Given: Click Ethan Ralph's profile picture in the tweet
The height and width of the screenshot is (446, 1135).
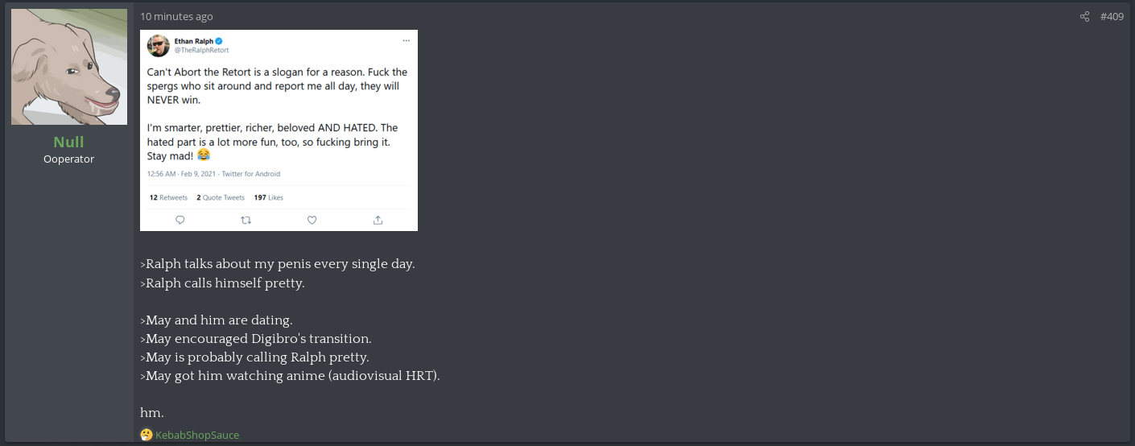Looking at the screenshot, I should (158, 46).
